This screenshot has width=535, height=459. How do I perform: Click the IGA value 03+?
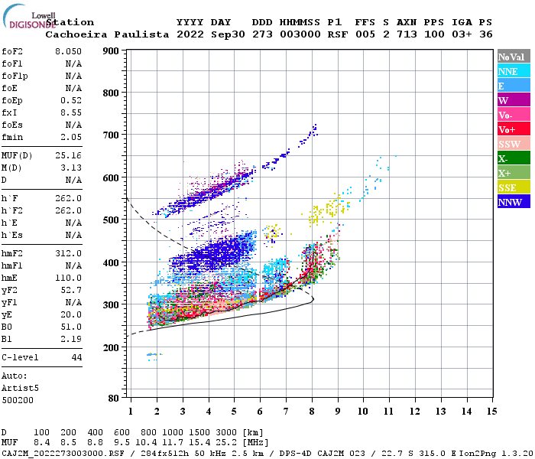coord(462,34)
